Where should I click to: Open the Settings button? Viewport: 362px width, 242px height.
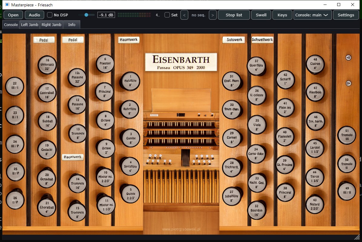pos(346,15)
